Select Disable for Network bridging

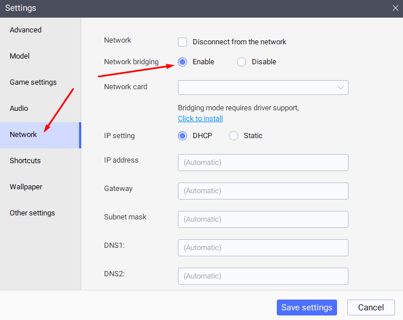coord(242,62)
